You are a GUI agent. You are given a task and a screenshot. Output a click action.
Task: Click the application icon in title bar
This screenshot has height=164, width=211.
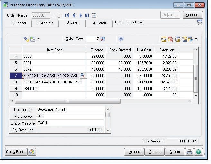pyautogui.click(x=6, y=5)
